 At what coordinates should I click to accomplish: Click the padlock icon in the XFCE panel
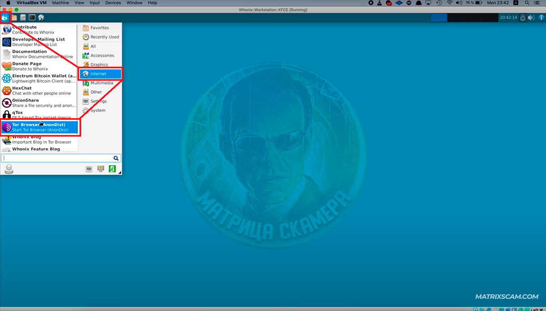click(523, 18)
